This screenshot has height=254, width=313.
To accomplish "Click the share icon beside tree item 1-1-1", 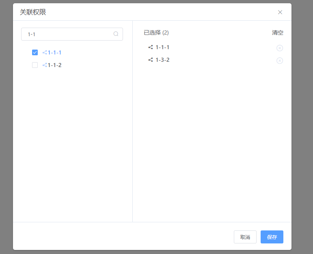I will [x=45, y=52].
